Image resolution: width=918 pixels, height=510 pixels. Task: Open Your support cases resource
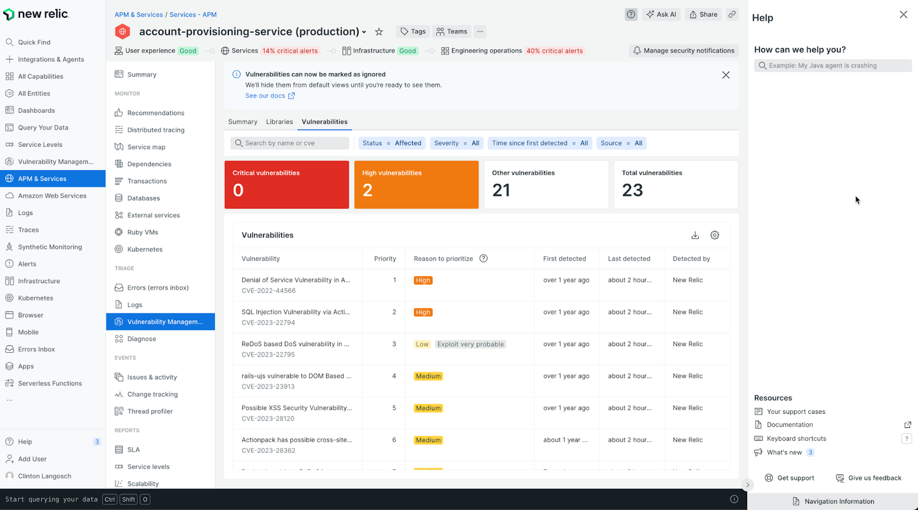coord(790,412)
